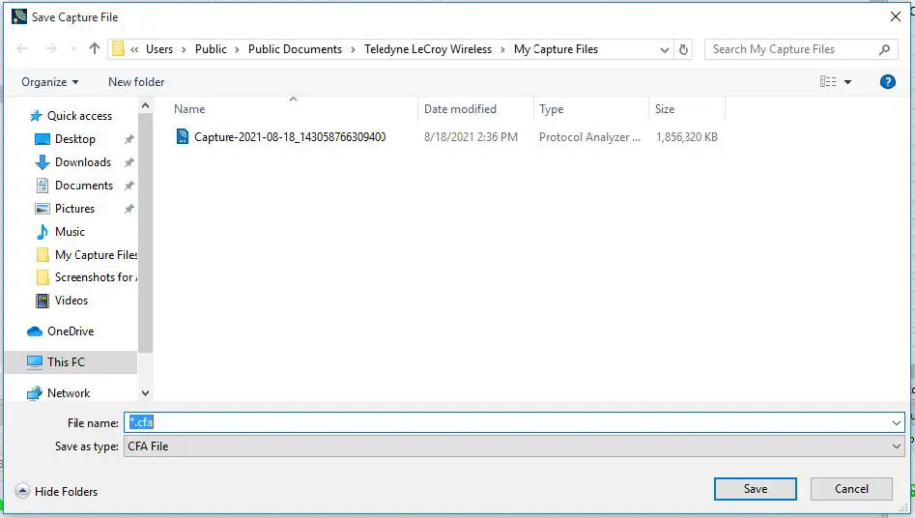Click the pin icon next to Downloads
Image resolution: width=915 pixels, height=518 pixels.
click(x=129, y=162)
